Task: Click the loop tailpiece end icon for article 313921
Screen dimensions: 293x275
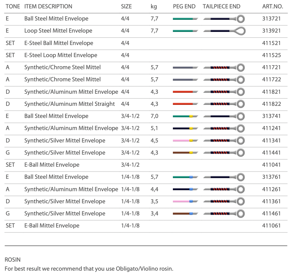Action: click(224, 31)
